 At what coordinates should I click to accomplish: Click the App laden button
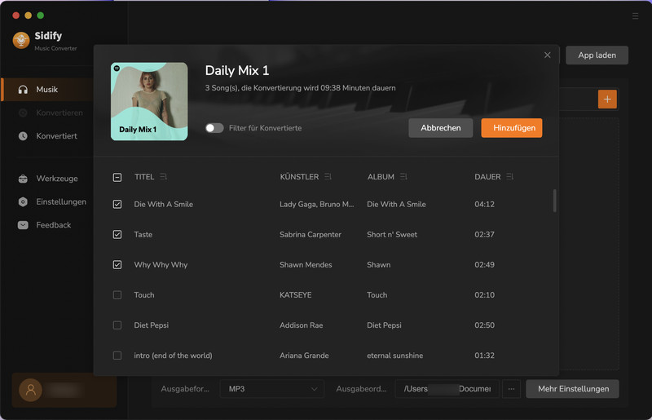(x=597, y=55)
